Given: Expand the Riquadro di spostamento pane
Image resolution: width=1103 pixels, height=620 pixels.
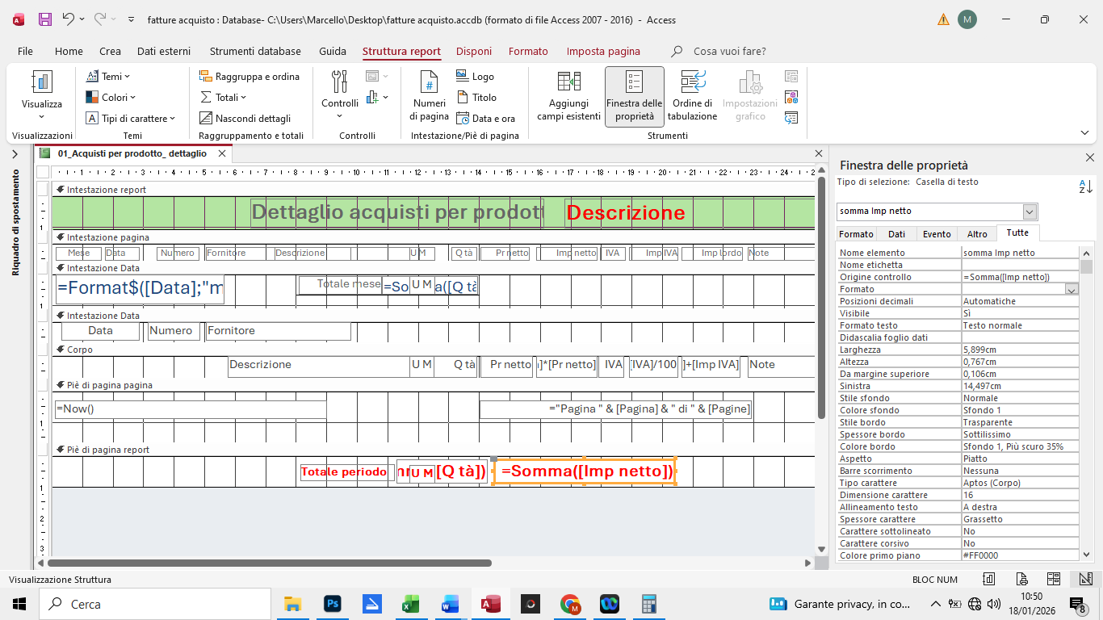Looking at the screenshot, I should [x=15, y=154].
